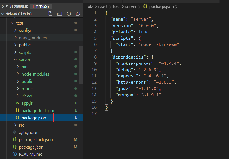Open green node_modules folder under server
Screen dimensions: 229x159
[35, 74]
